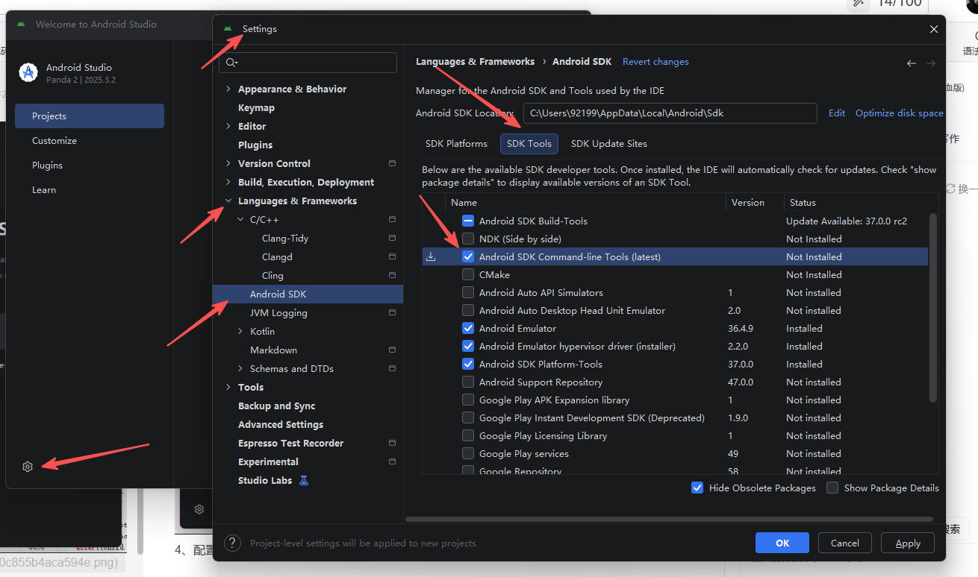Click the project-level icon on Schemas and DTDs row
The width and height of the screenshot is (978, 577).
(x=393, y=369)
